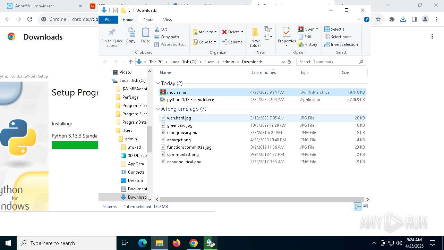This screenshot has height=250, width=444.
Task: Collapse the Today group
Action: [x=158, y=83]
